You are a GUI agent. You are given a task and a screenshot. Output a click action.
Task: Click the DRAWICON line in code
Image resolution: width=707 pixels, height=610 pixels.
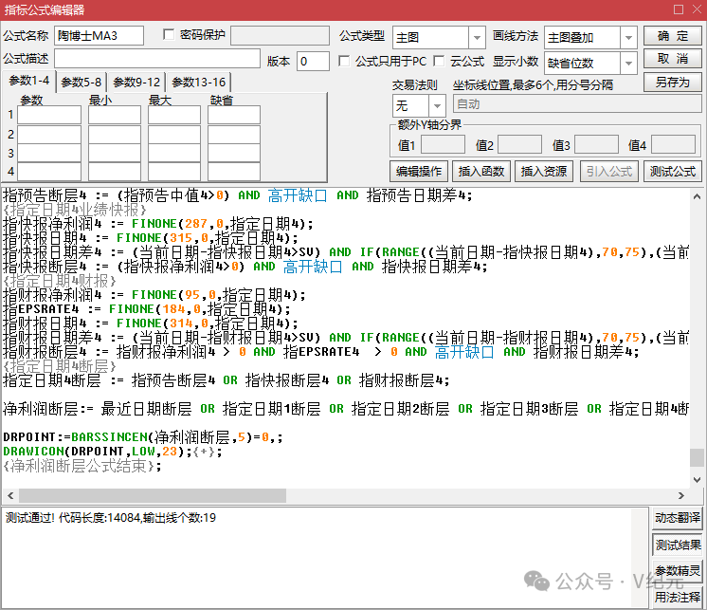click(x=112, y=452)
